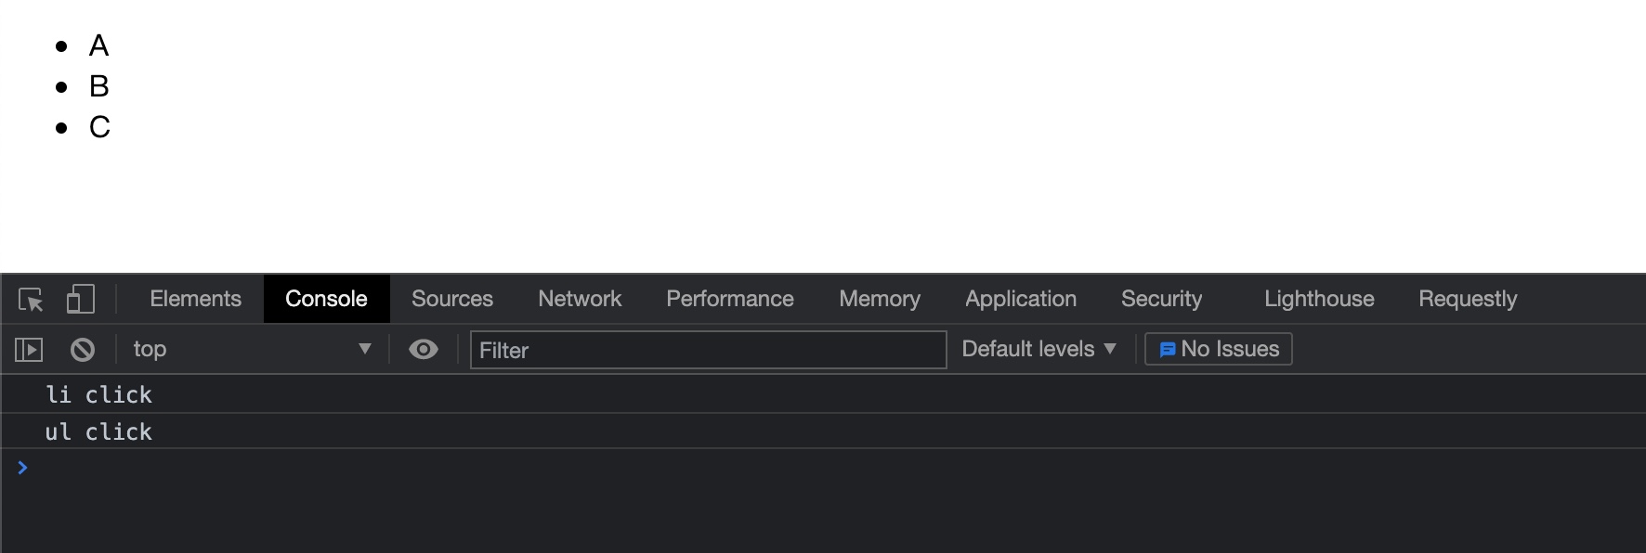Open the Application tab
The width and height of the screenshot is (1646, 553).
[1021, 299]
